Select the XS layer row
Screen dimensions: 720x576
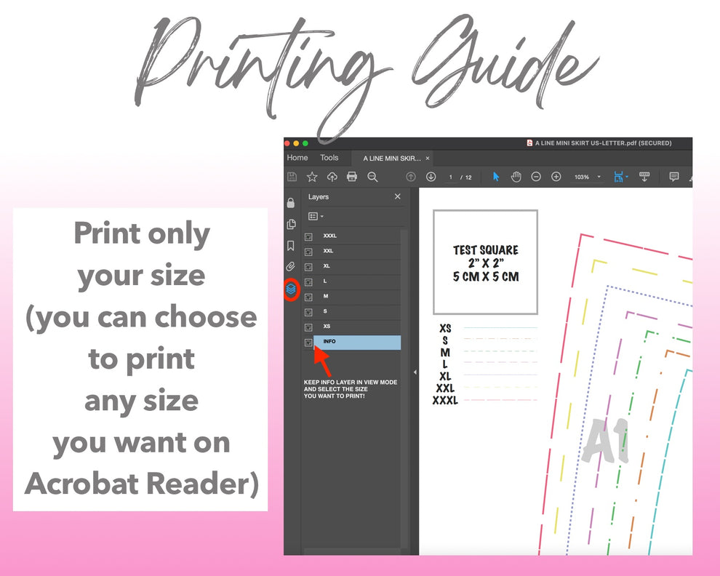coord(356,327)
